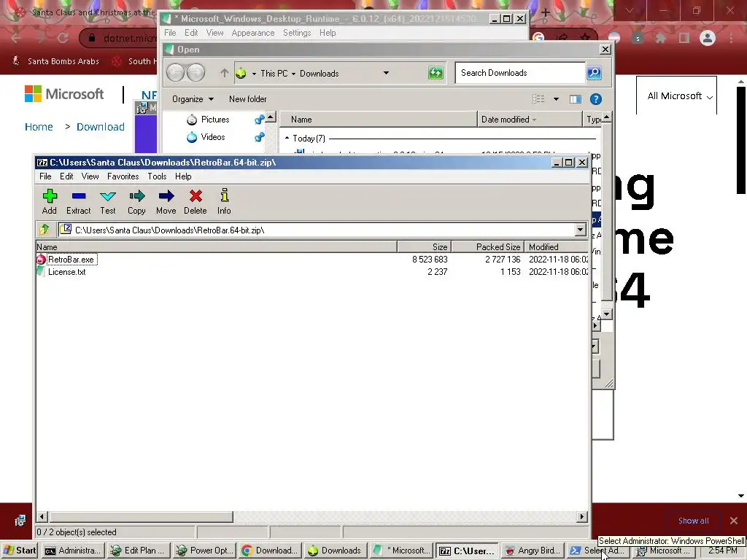Image resolution: width=747 pixels, height=560 pixels.
Task: Click the red Delete icon in 7-Zip
Action: (196, 201)
